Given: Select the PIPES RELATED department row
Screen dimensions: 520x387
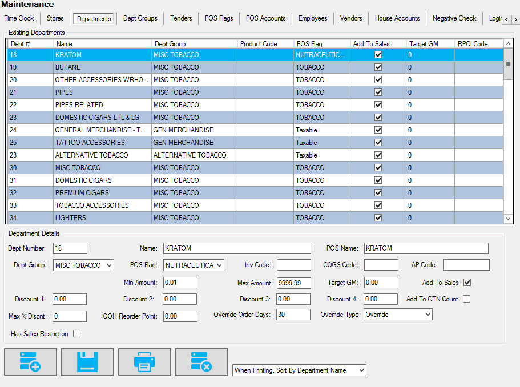Looking at the screenshot, I should [255, 105].
